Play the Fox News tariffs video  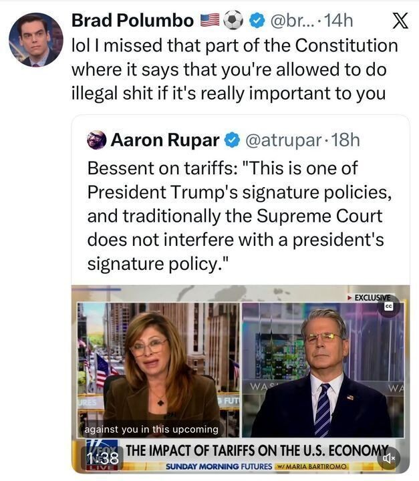(x=241, y=374)
